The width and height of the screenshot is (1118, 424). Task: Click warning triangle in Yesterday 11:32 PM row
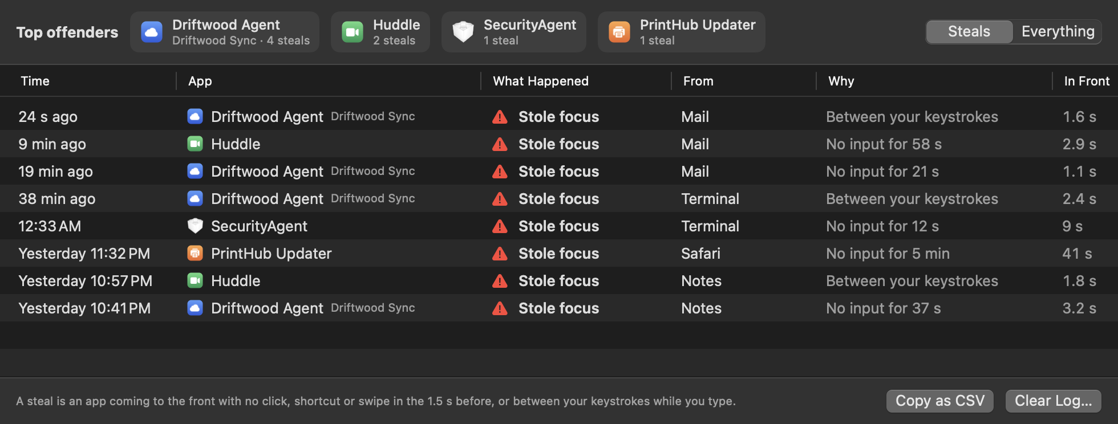coord(500,254)
